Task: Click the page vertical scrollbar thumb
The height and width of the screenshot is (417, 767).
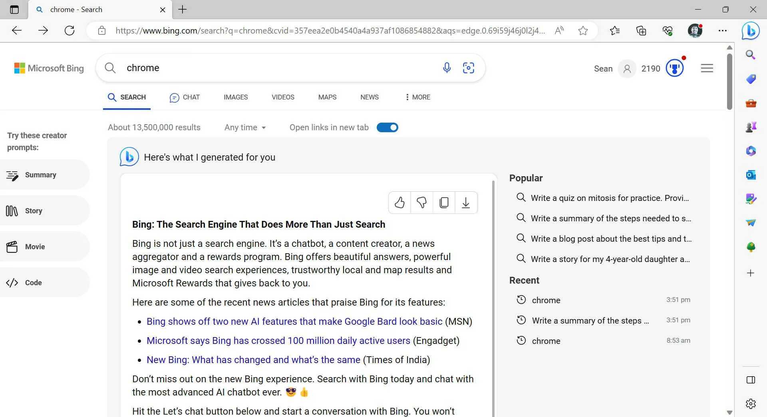Action: [x=729, y=80]
